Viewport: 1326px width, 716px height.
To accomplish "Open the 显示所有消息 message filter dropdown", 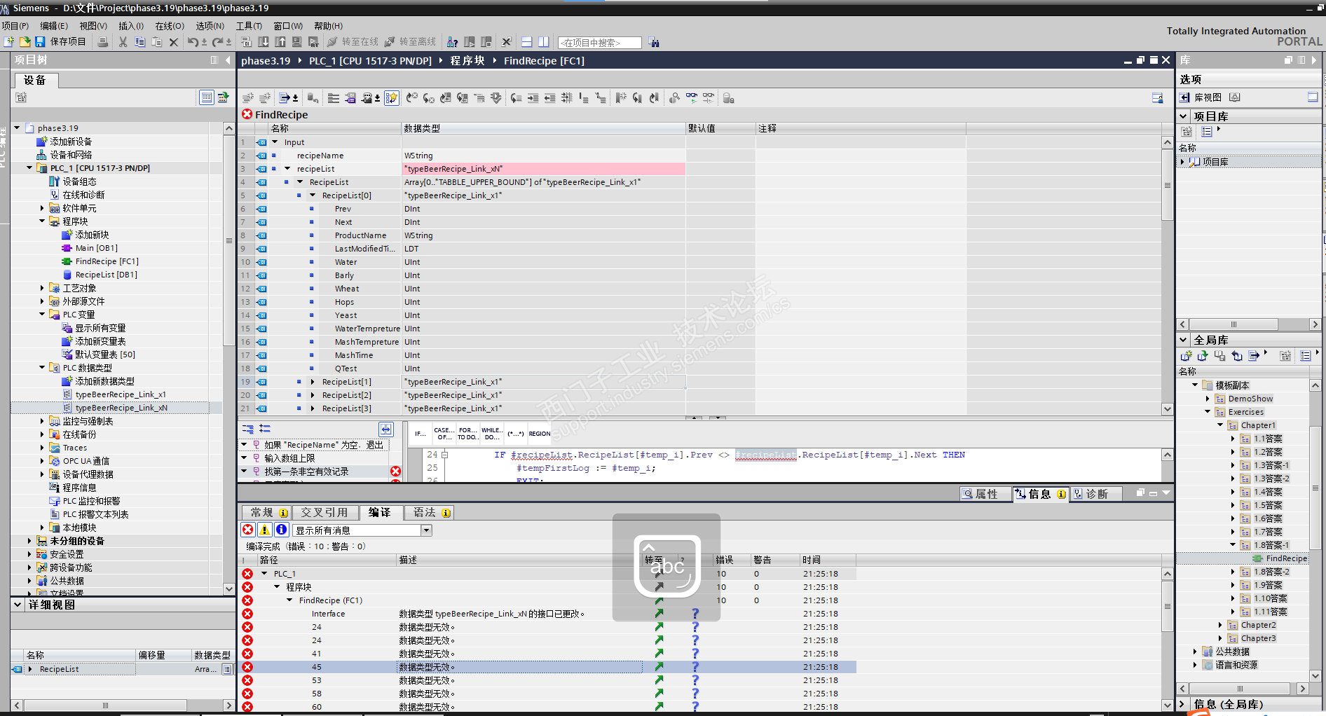I will point(426,530).
